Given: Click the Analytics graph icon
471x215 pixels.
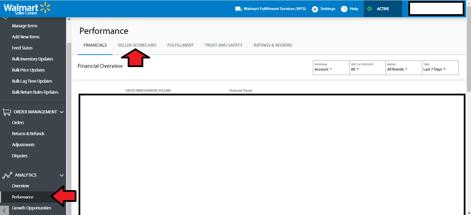Looking at the screenshot, I should pyautogui.click(x=7, y=175).
